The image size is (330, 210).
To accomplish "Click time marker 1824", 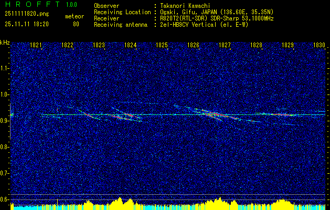I will point(130,45).
